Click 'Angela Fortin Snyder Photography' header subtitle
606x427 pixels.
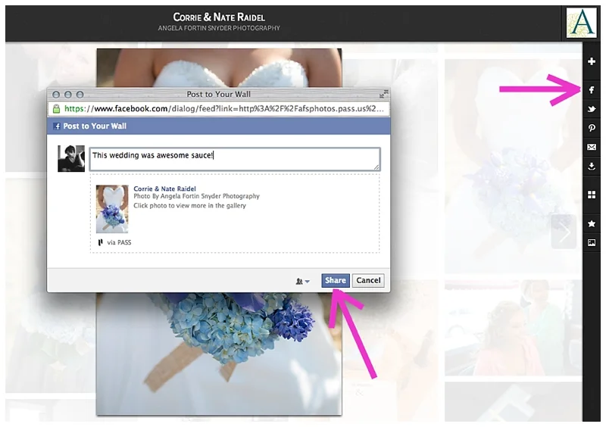pos(219,28)
